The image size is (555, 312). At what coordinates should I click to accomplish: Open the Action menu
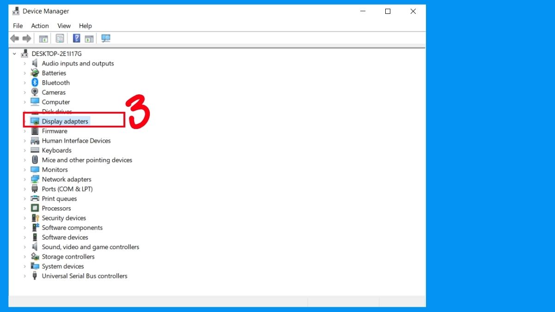click(x=40, y=26)
